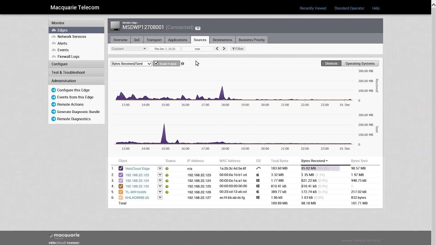Expand the Configure sidebar section
This screenshot has width=436, height=245.
pyautogui.click(x=76, y=64)
